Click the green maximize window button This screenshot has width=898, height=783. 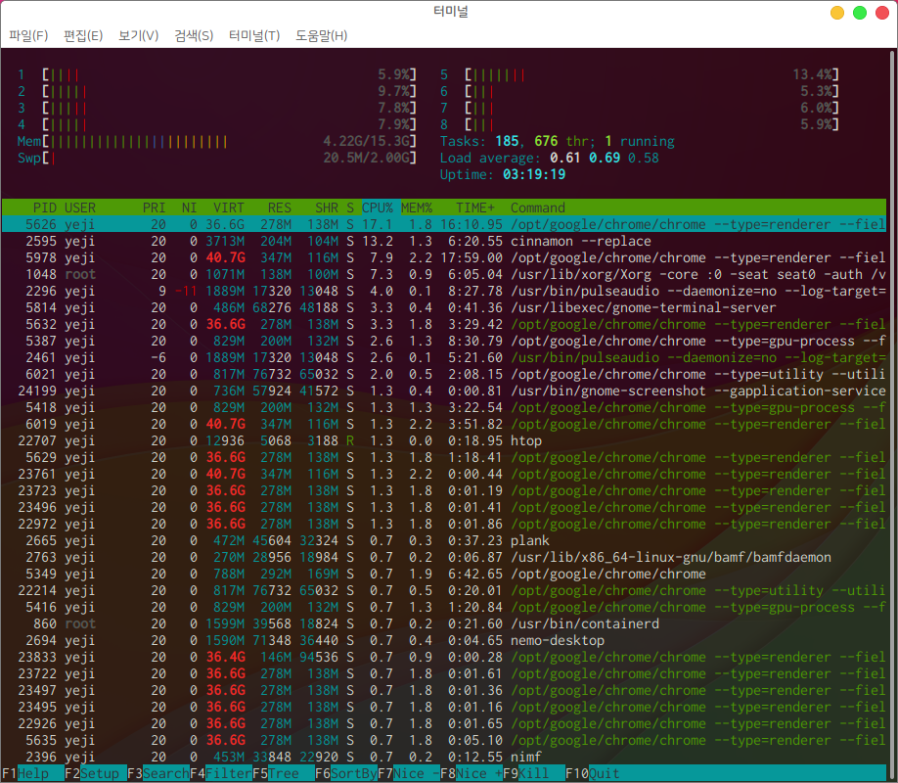860,13
